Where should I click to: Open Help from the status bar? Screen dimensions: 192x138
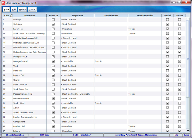[176, 135]
